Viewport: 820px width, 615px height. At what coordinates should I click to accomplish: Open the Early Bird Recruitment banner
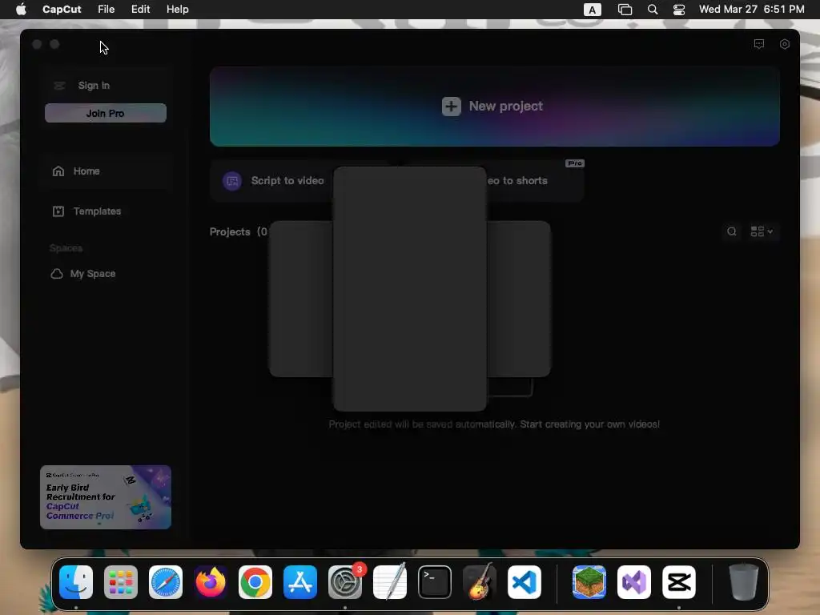click(x=106, y=496)
